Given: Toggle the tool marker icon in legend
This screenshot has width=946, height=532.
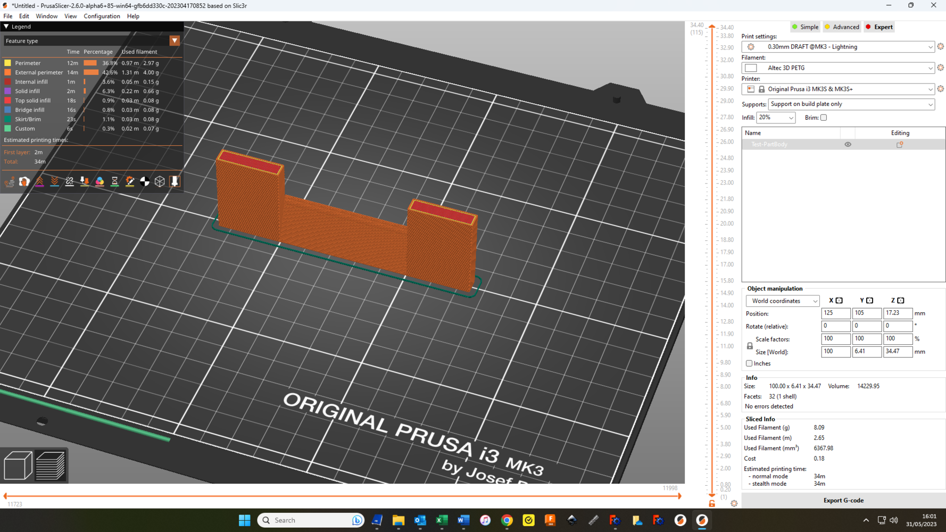Looking at the screenshot, I should 175,181.
